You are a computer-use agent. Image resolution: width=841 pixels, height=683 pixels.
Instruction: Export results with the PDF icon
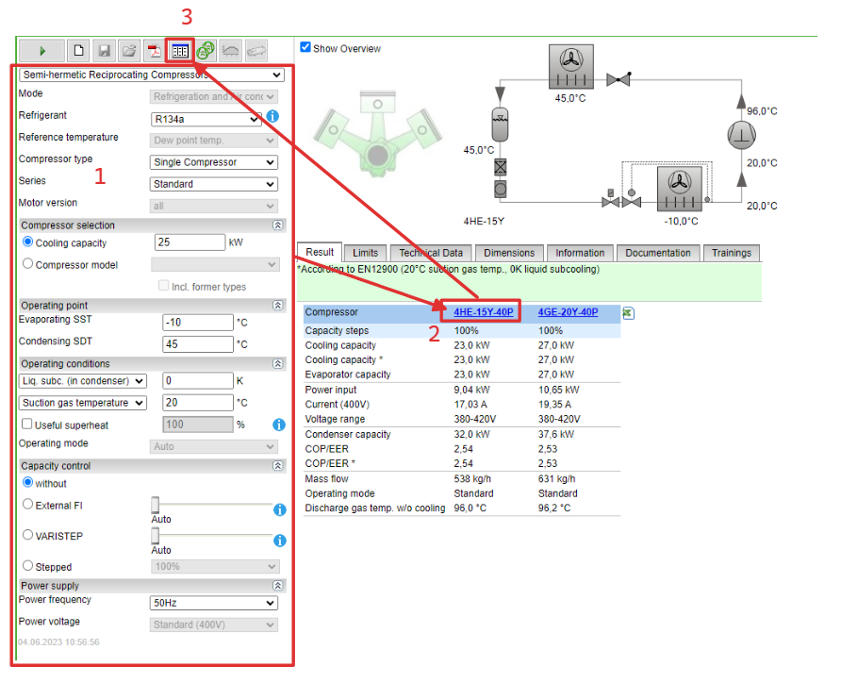coord(154,51)
